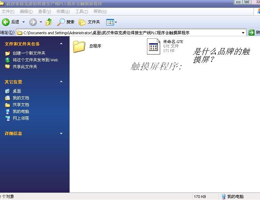The image size is (260, 200).
Task: Click the green Go arrow button
Action: pyautogui.click(x=251, y=33)
